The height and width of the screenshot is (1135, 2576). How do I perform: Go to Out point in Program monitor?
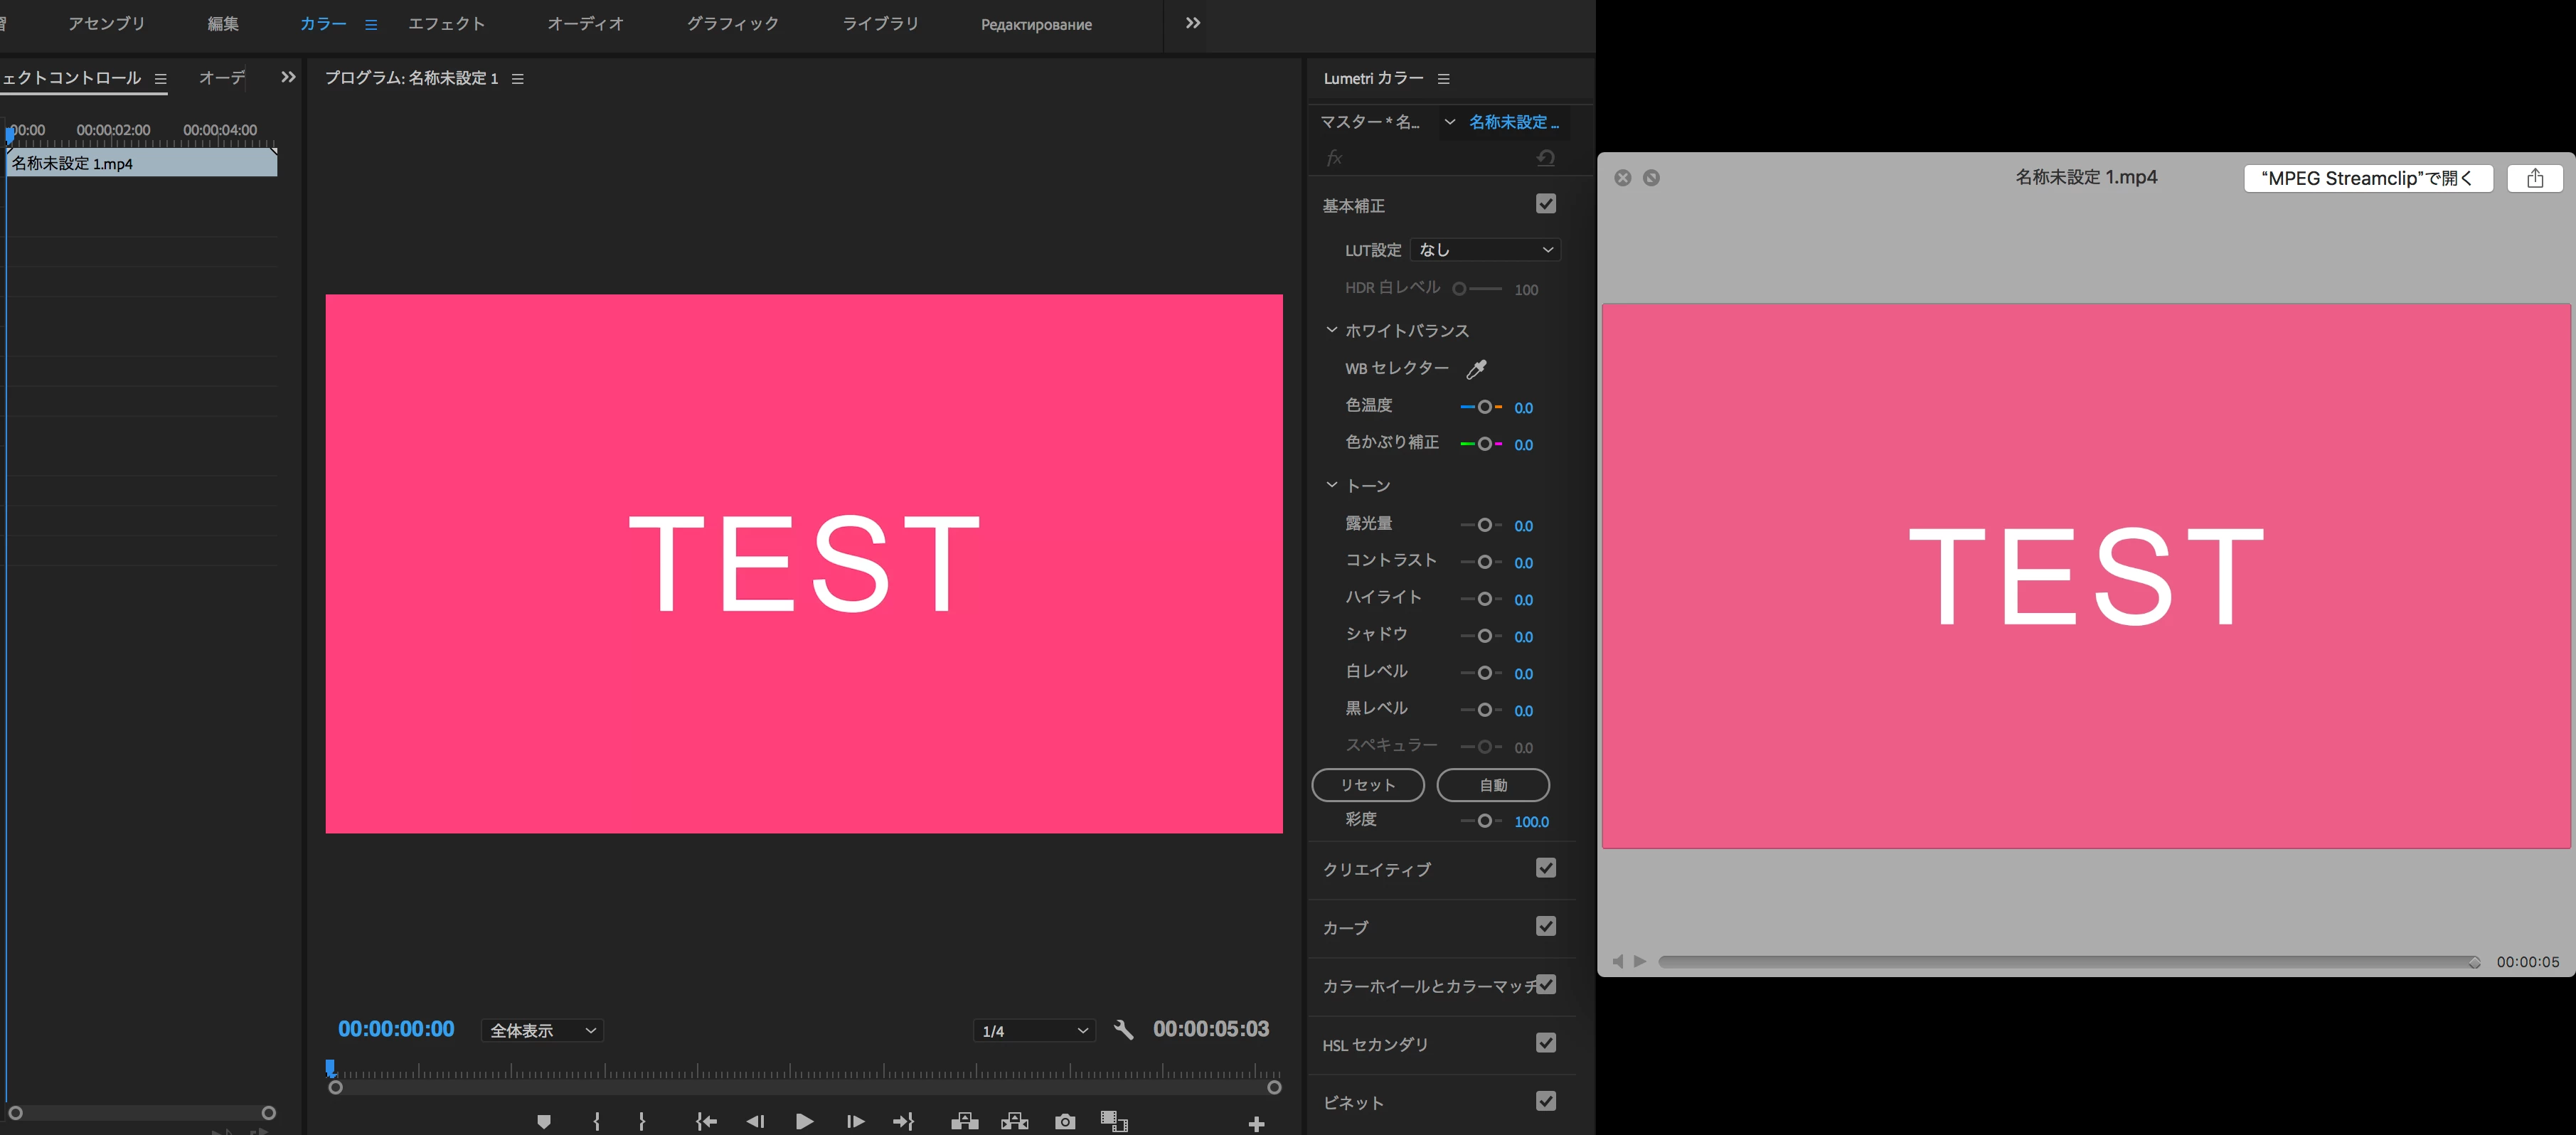904,1121
